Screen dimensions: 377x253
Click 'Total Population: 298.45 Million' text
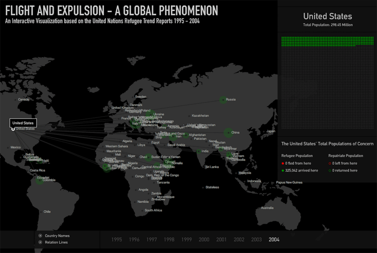pos(328,25)
